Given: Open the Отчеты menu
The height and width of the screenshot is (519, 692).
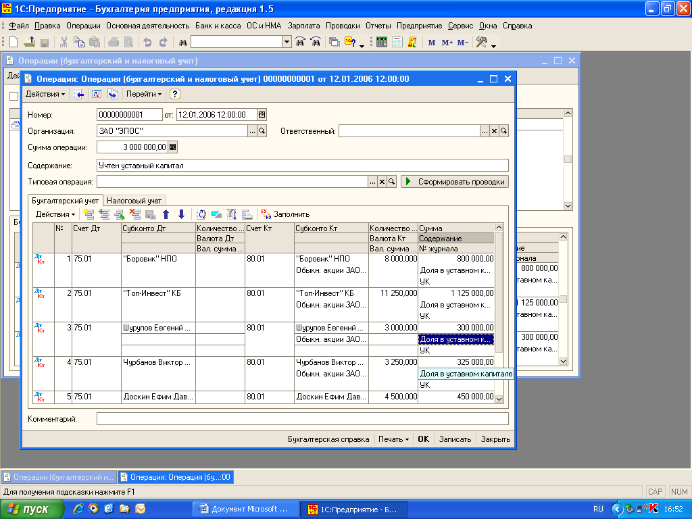Looking at the screenshot, I should click(x=378, y=26).
